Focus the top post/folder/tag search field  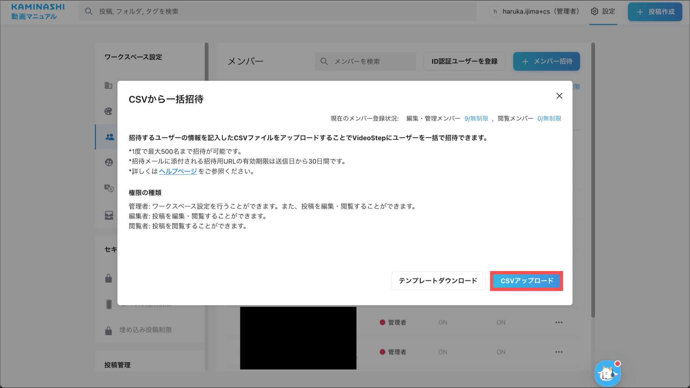[x=278, y=11]
